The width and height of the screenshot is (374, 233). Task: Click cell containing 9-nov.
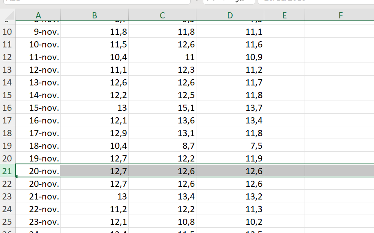[x=38, y=32]
